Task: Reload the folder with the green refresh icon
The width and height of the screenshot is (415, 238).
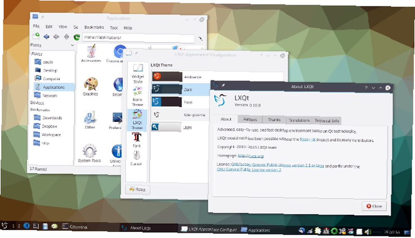Action: (x=77, y=37)
